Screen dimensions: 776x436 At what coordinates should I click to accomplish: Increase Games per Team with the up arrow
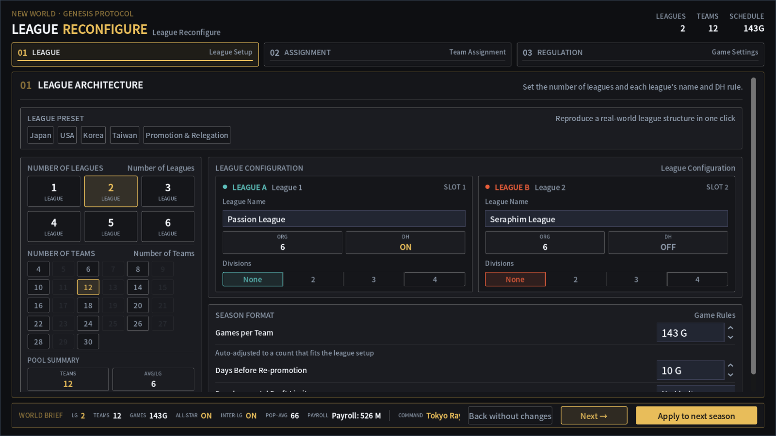(x=730, y=328)
